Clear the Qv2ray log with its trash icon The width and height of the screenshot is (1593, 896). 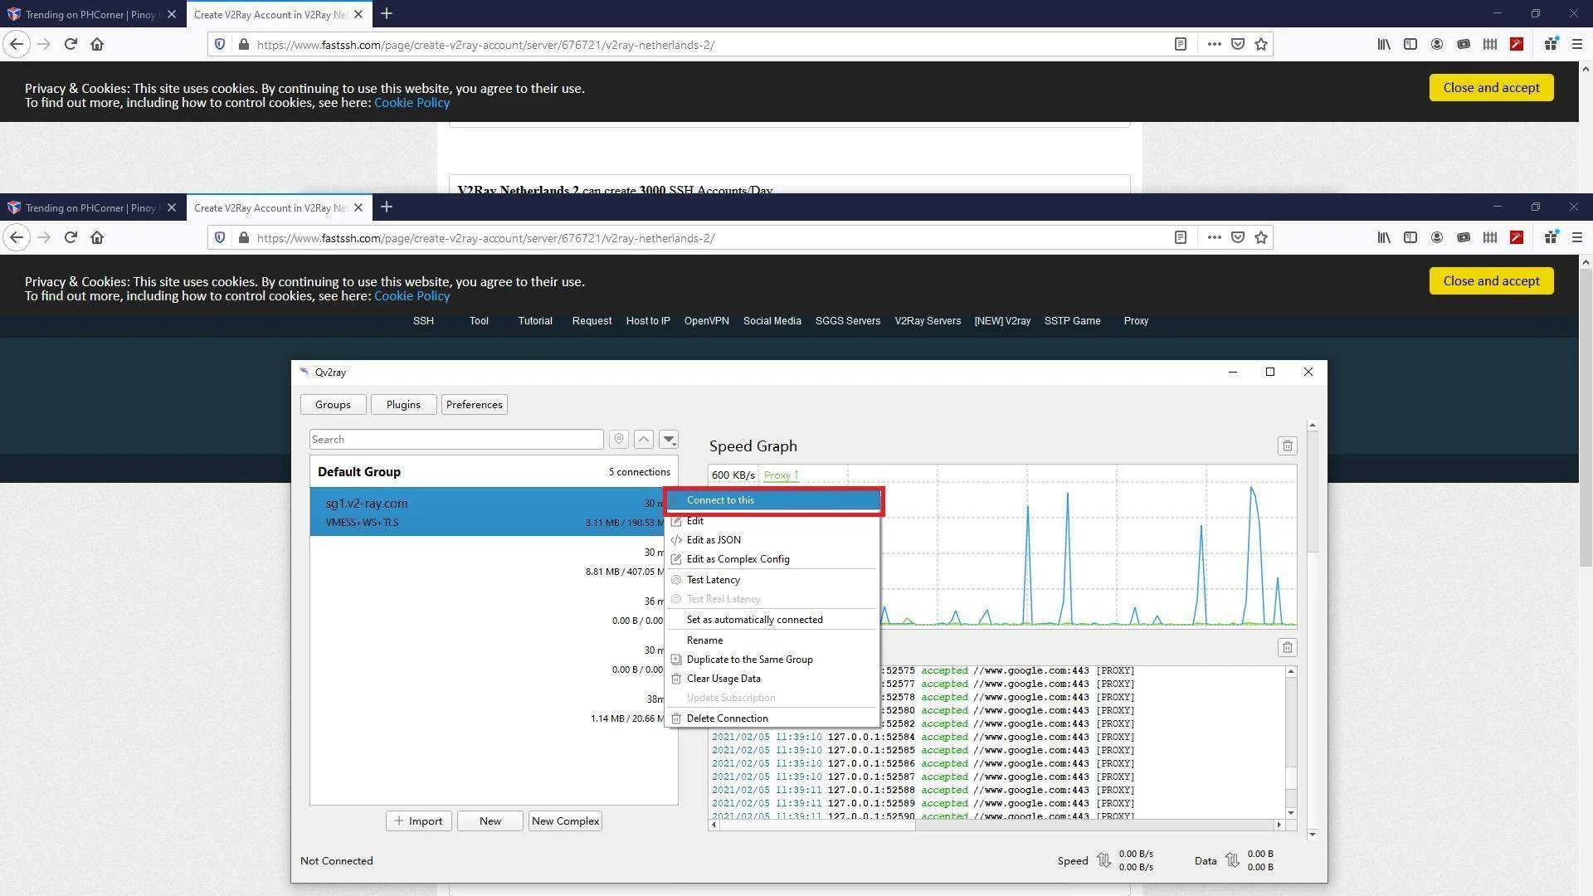click(1287, 648)
